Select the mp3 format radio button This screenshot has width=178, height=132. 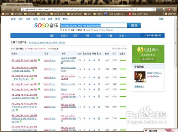(84, 30)
